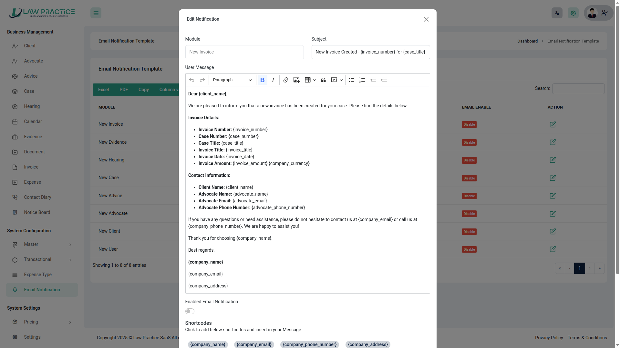Open Contact Diary in sidebar

tap(37, 197)
